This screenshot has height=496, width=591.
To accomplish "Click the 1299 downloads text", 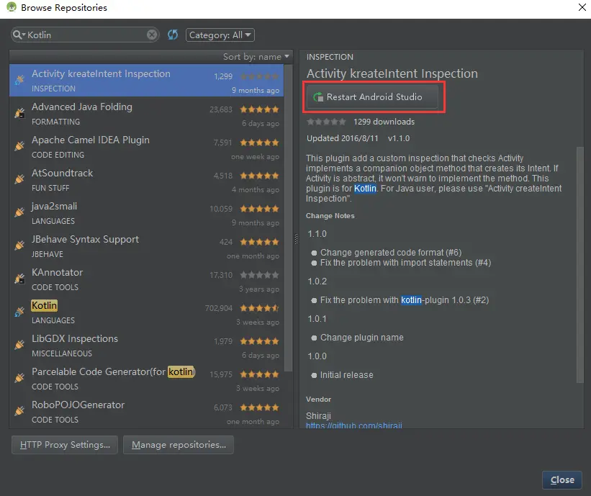I will [384, 122].
